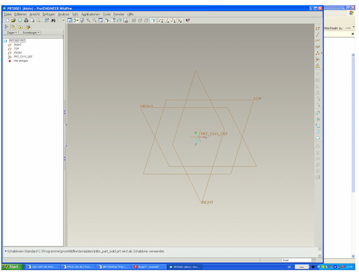359x277 pixels.
Task: Toggle spin center display
Action: (76, 20)
